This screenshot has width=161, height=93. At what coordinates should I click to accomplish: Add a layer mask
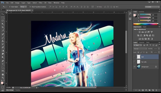tap(143, 90)
